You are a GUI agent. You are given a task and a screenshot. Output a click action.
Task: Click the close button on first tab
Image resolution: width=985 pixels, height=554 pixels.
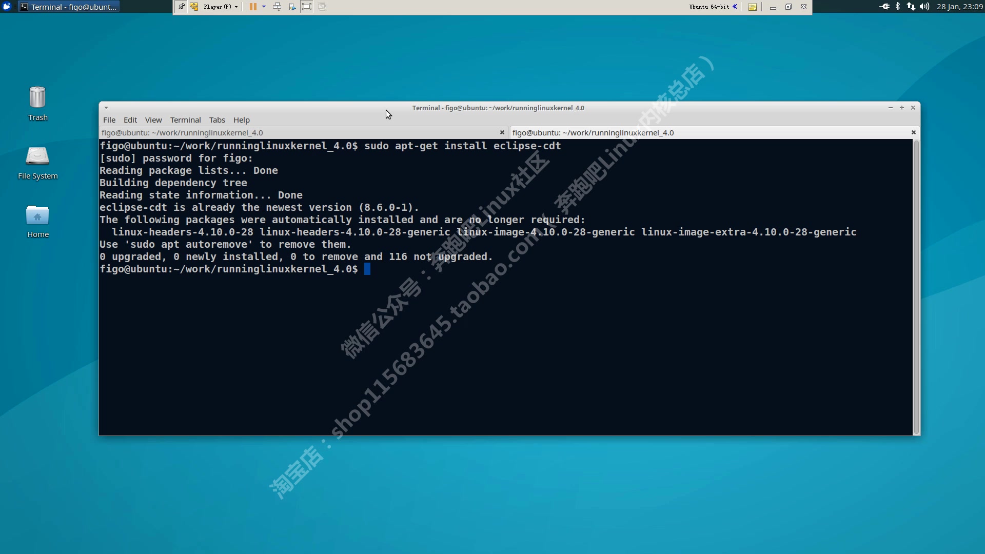[x=502, y=132]
